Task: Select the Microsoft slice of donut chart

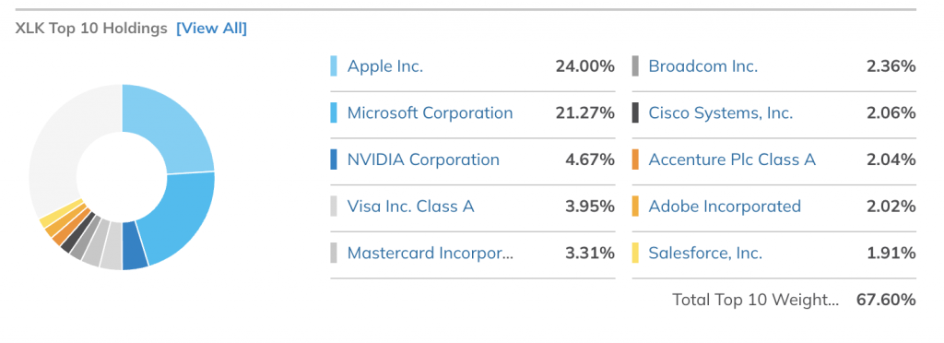Action: pyautogui.click(x=181, y=219)
